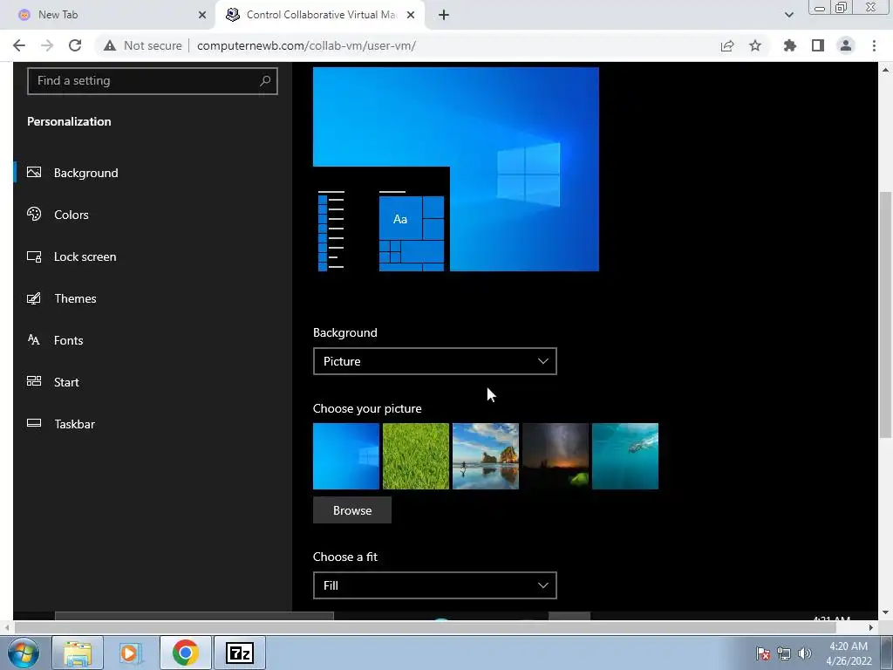Expand the Choose a fit dropdown

tap(434, 585)
